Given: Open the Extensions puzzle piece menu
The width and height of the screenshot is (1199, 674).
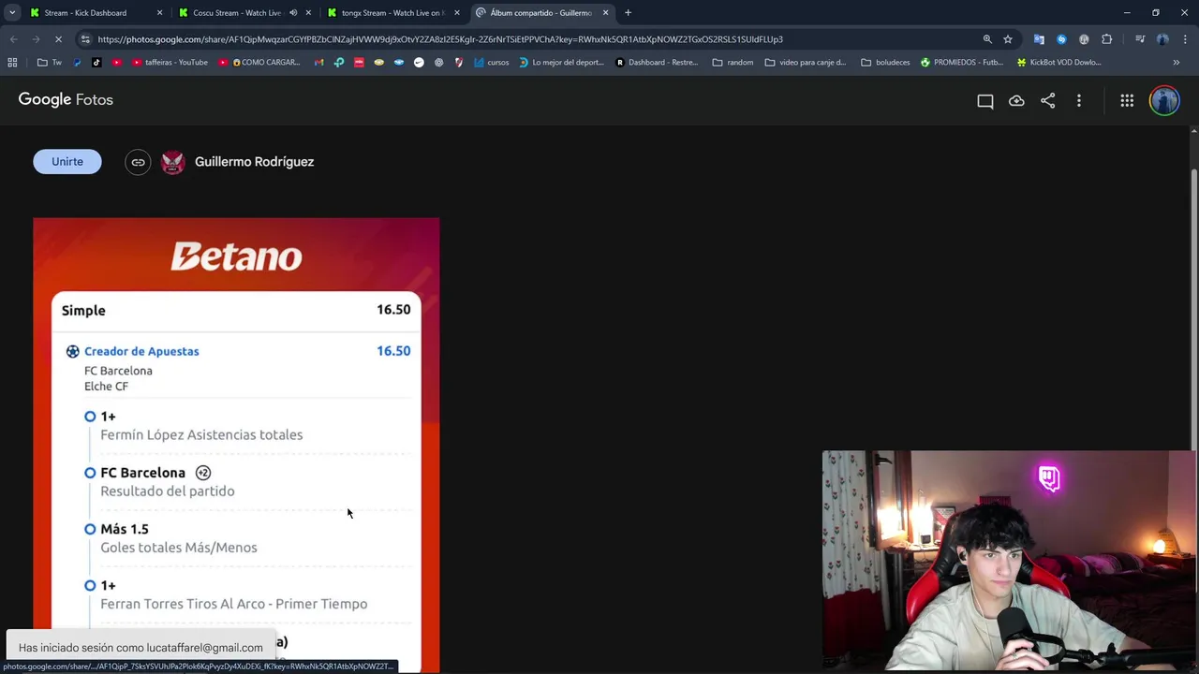Looking at the screenshot, I should tap(1107, 39).
